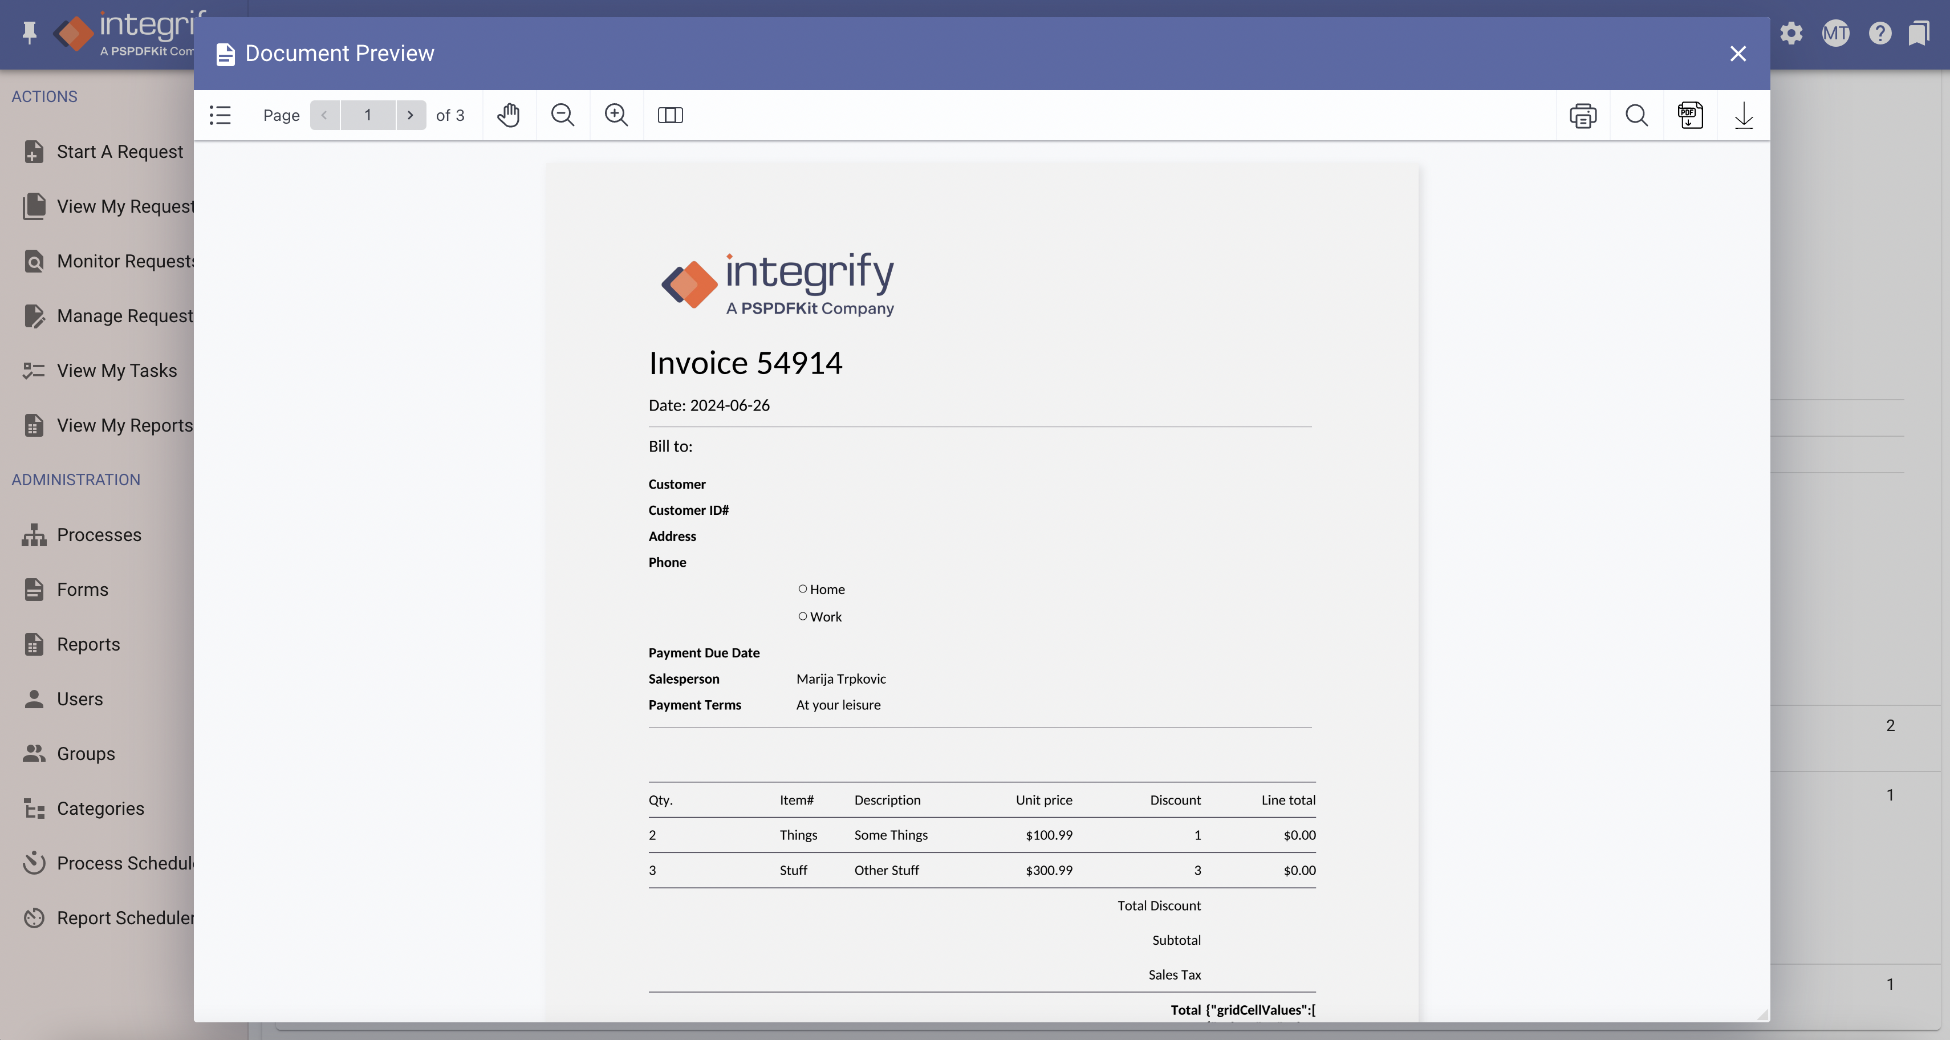Click the pin icon in header
This screenshot has width=1950, height=1040.
(x=30, y=32)
